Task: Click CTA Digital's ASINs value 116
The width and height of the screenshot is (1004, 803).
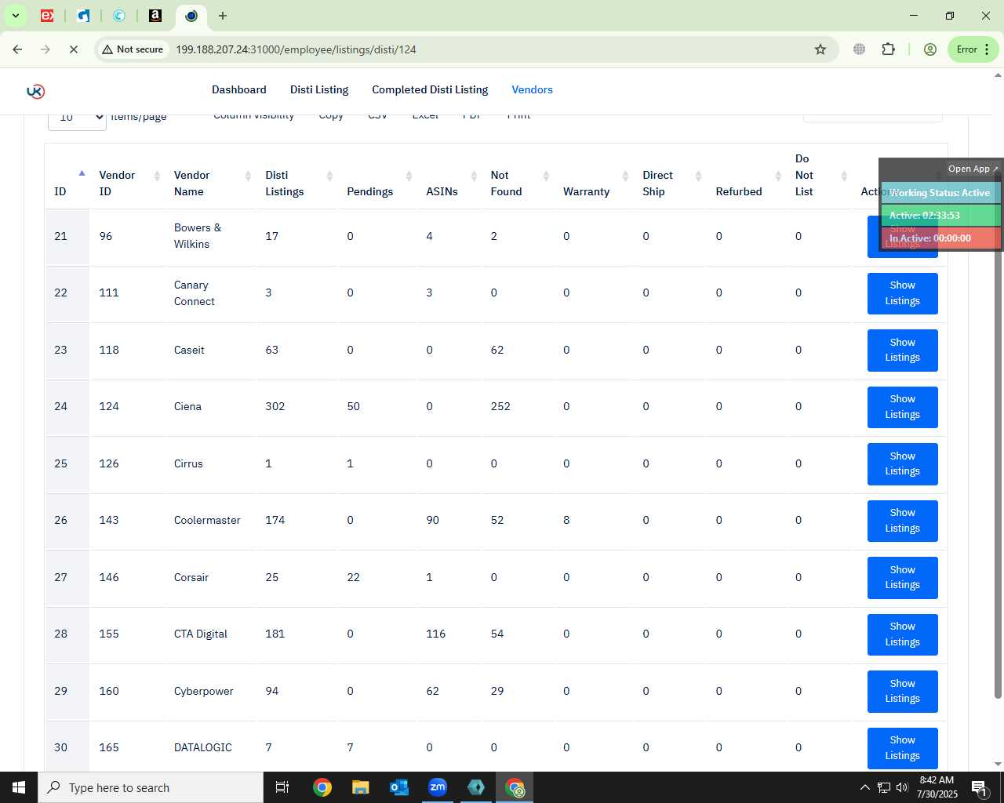Action: click(436, 634)
